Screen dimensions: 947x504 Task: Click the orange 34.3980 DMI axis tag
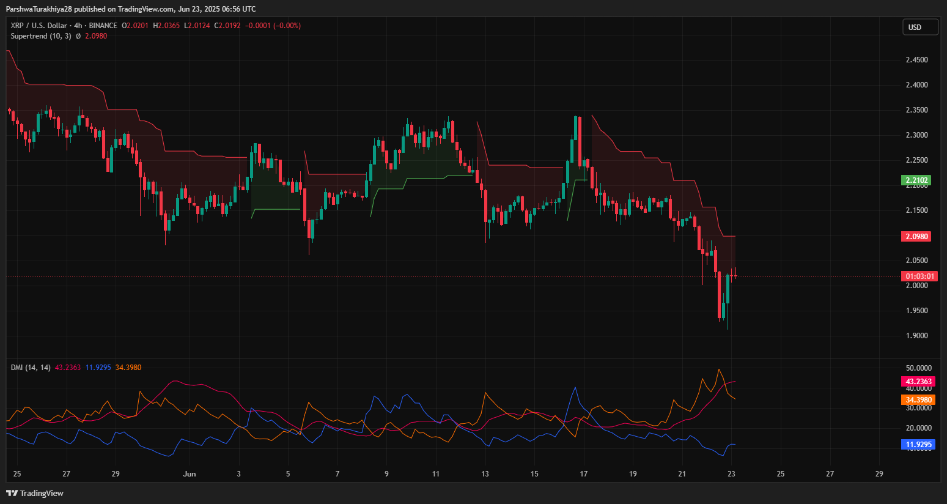tap(918, 400)
